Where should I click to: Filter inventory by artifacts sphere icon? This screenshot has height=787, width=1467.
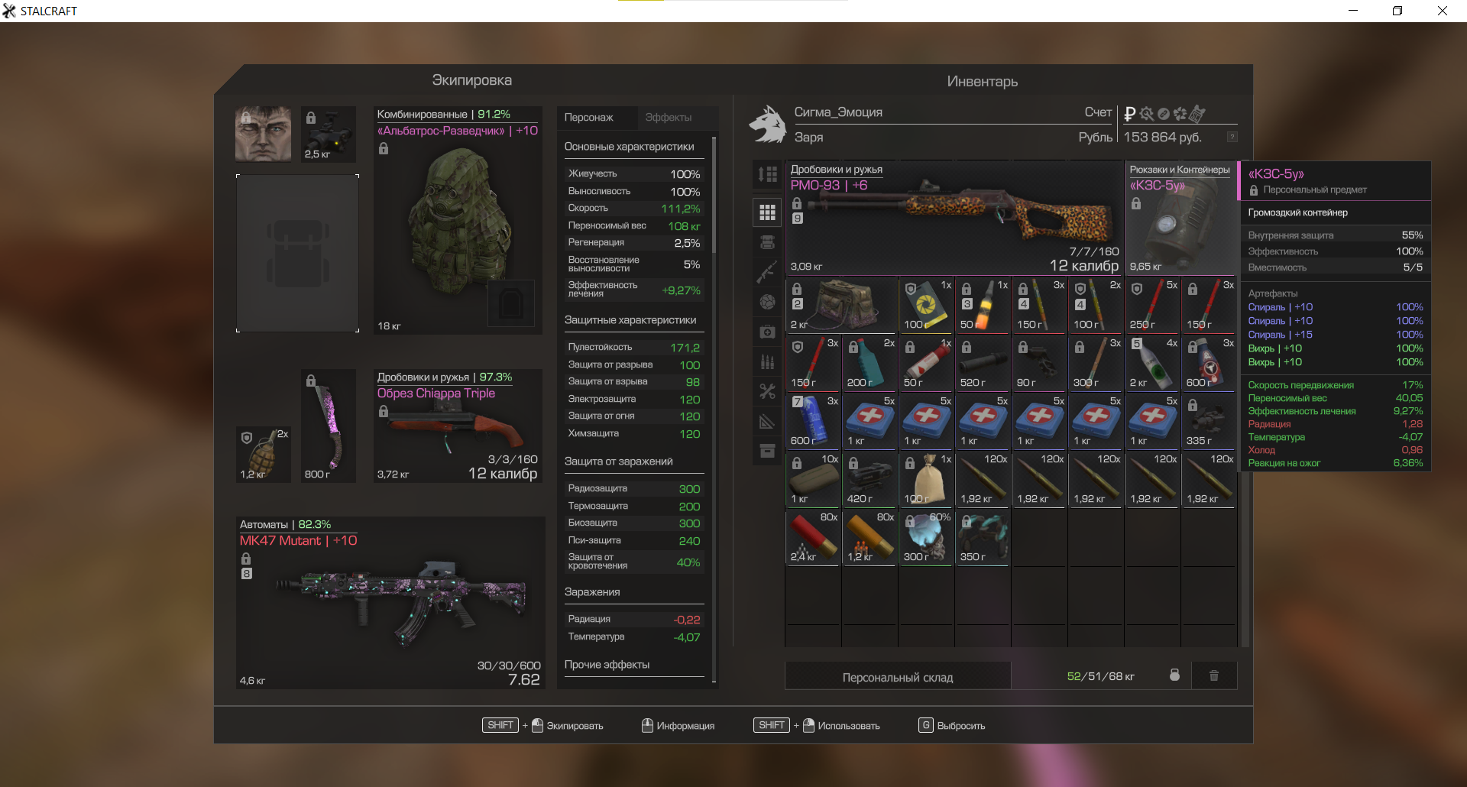point(767,302)
